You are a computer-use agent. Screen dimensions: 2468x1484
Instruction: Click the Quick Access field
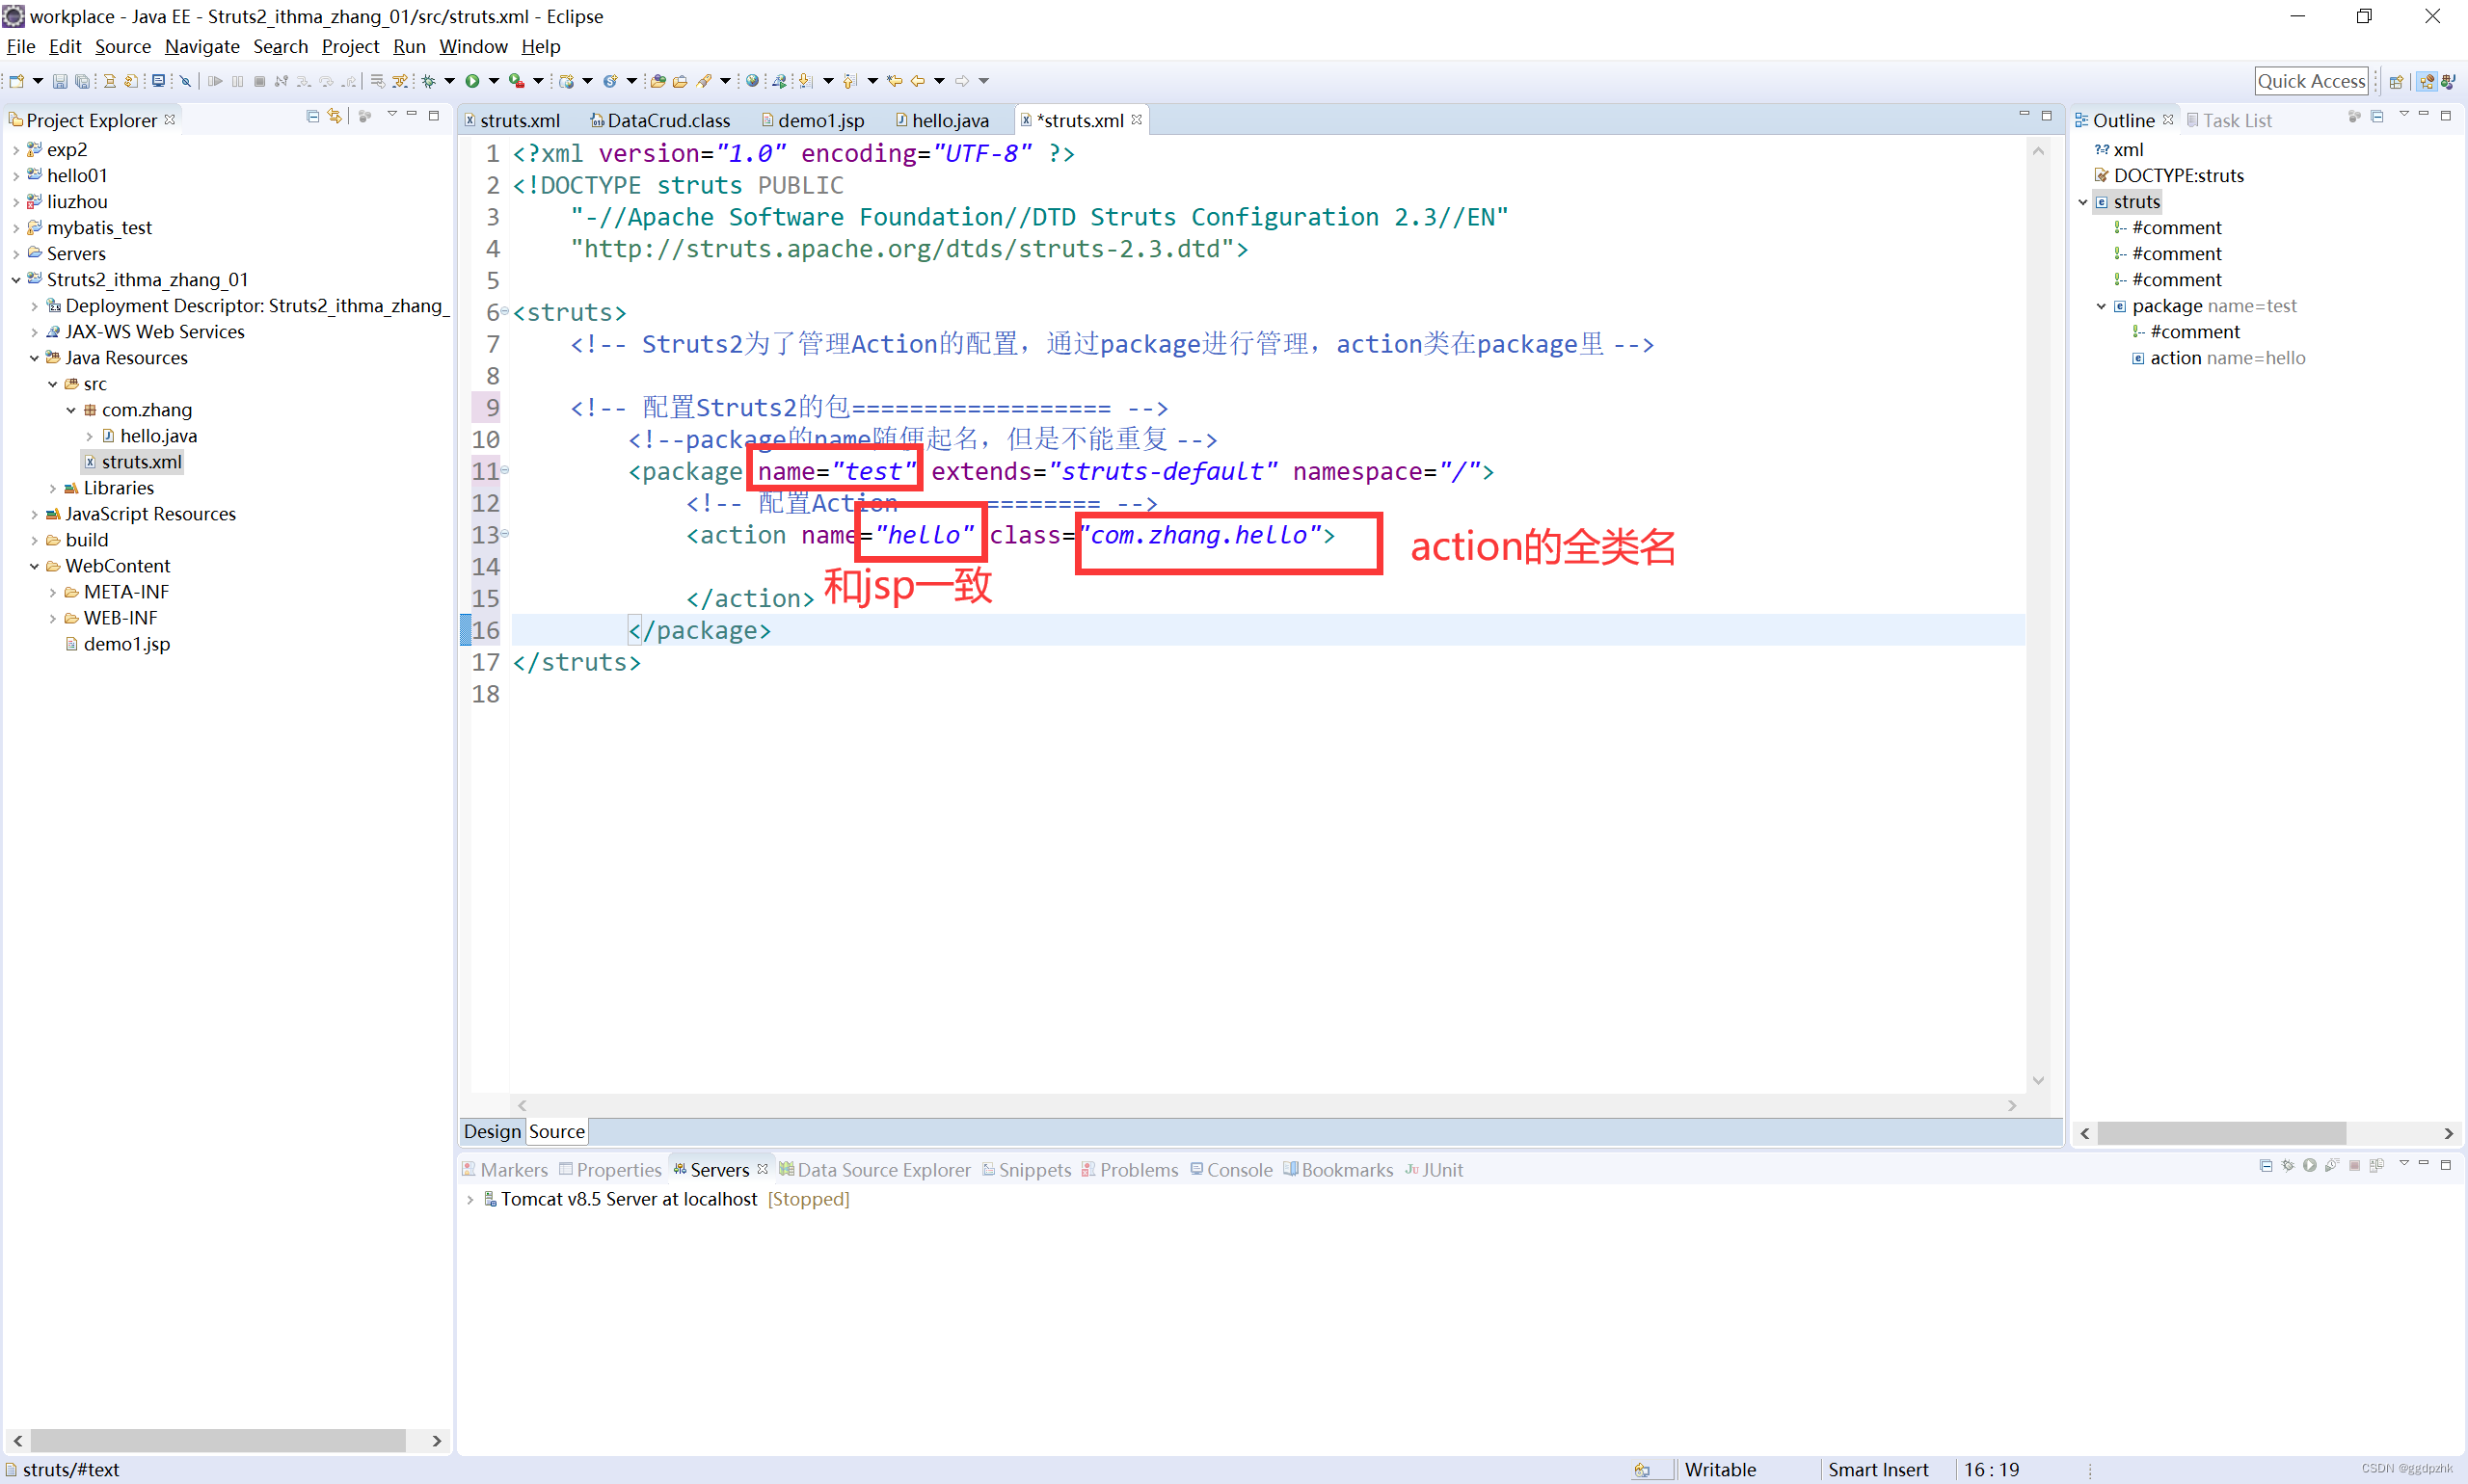point(2311,81)
